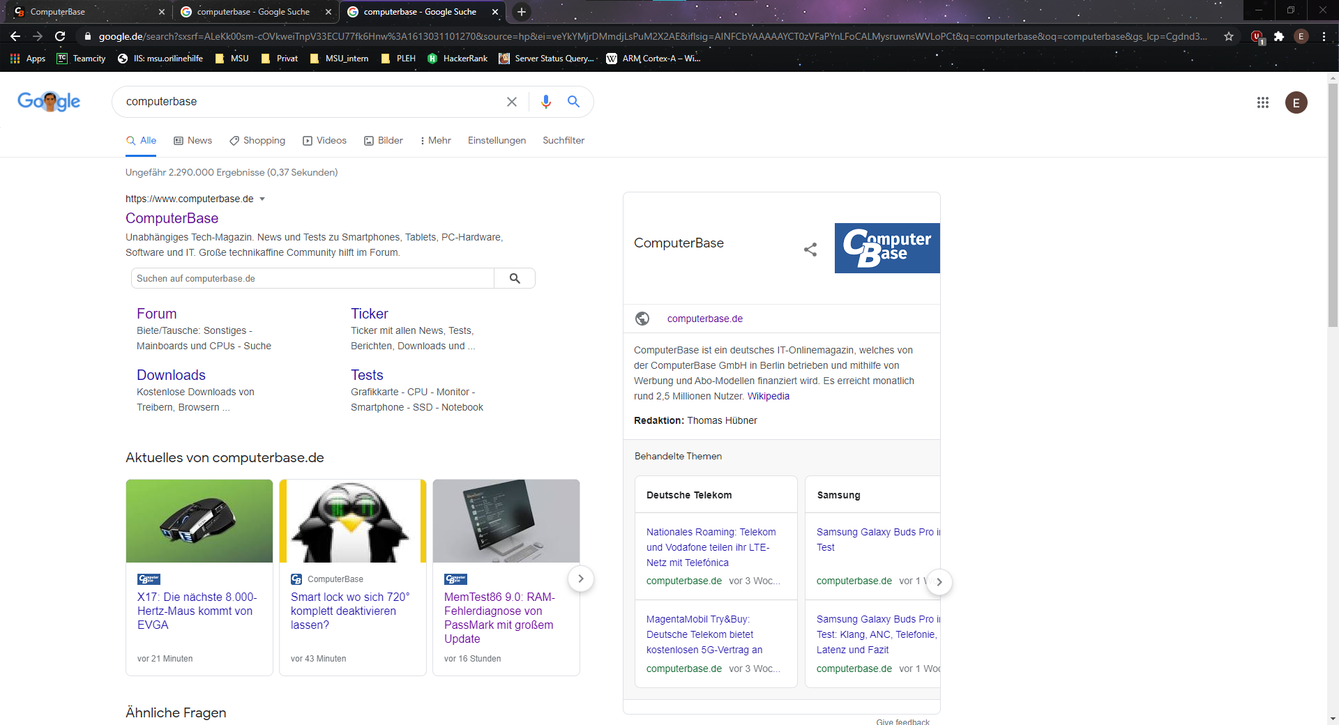
Task: Open the MagentaMobil Try&Buy article
Action: 704,634
